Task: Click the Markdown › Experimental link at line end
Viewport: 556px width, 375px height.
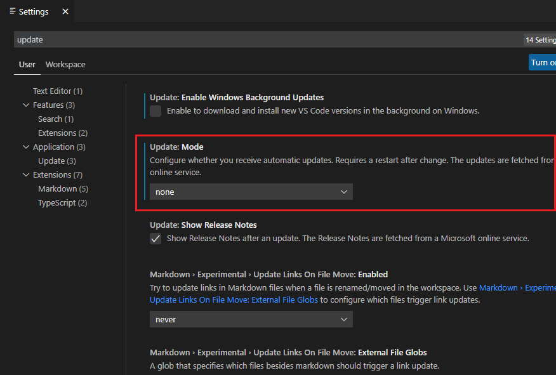Action: point(517,288)
